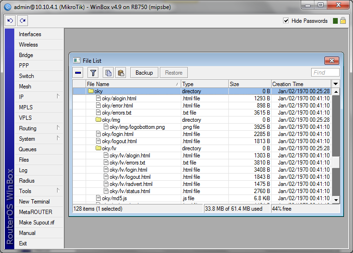Click the Find search field

tap(325, 72)
